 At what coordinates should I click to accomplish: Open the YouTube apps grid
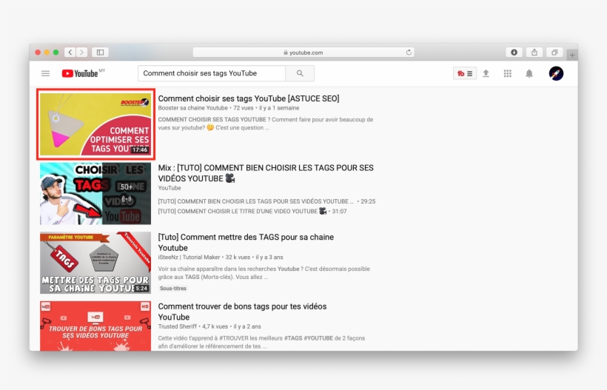508,73
